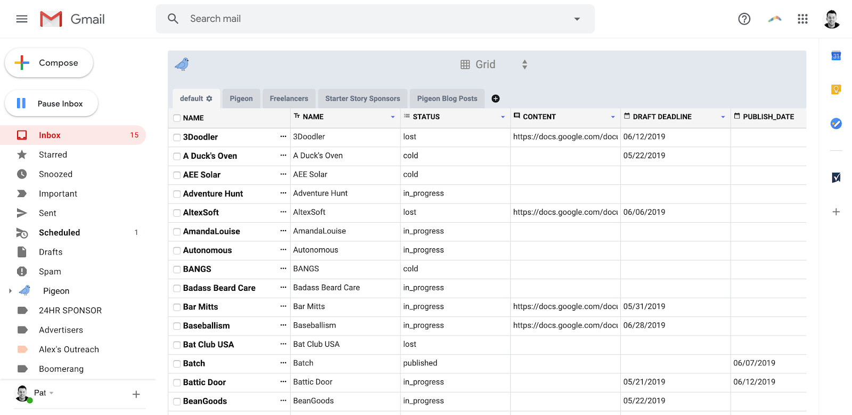Switch to the Pigeon tab
The image size is (852, 415).
tap(241, 99)
